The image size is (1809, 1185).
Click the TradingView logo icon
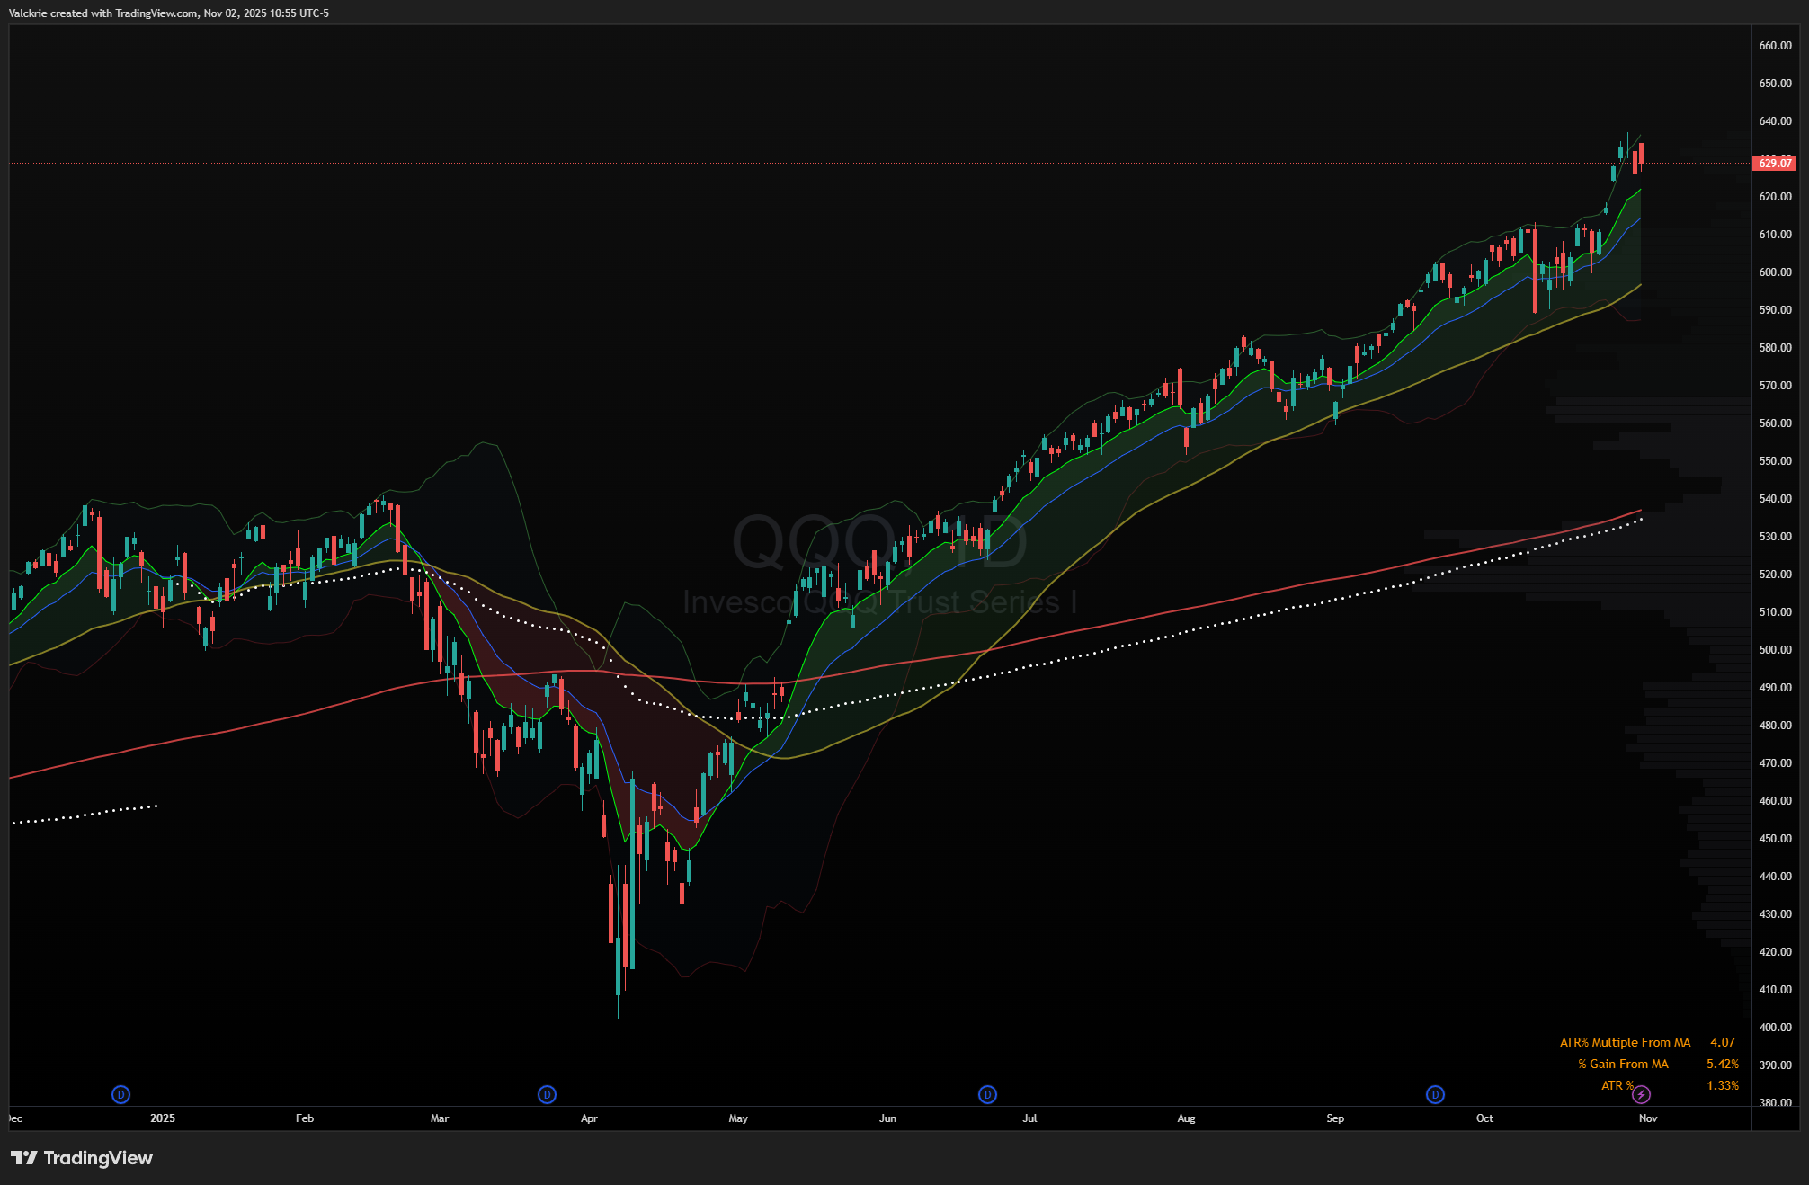click(24, 1158)
